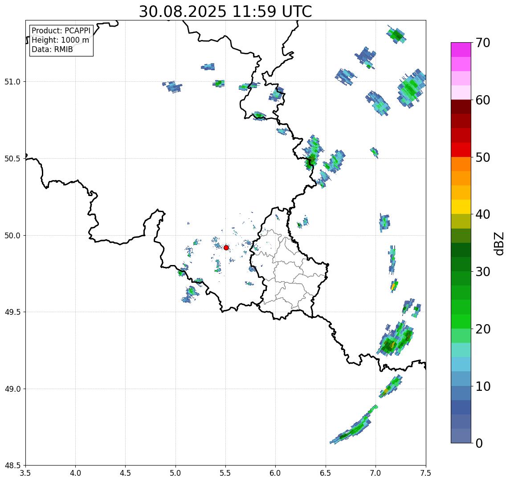Click the longitude axis label 4.0
Image resolution: width=510 pixels, height=482 pixels.
[x=75, y=473]
